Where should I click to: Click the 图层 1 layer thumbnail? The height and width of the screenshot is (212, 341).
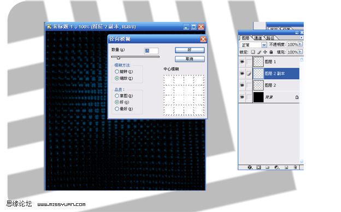click(x=258, y=62)
